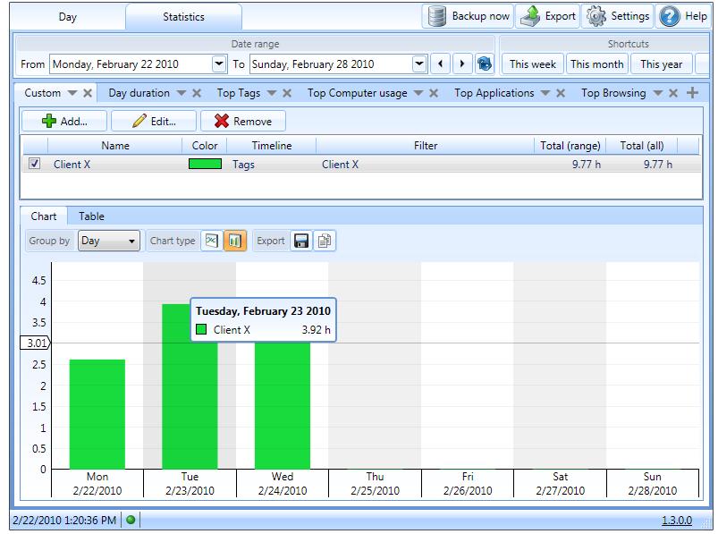Screen dimensions: 718x534
Task: Click the Color column header
Action: pyautogui.click(x=205, y=146)
